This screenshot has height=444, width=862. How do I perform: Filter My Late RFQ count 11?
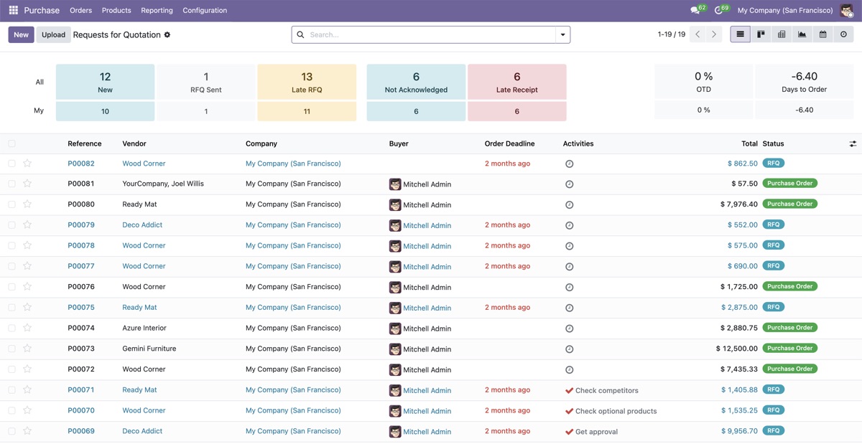(307, 111)
